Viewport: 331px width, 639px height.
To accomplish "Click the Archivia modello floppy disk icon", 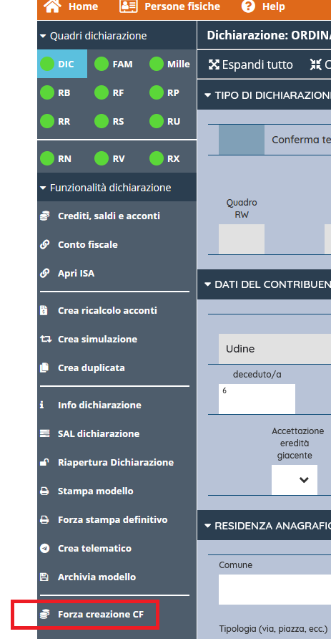I will click(44, 577).
